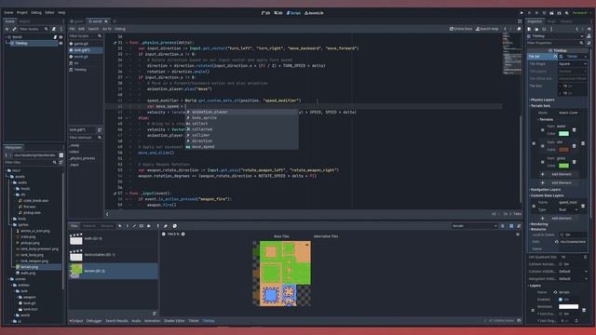The width and height of the screenshot is (596, 335).
Task: Run the project with the play button
Action: click(x=521, y=13)
